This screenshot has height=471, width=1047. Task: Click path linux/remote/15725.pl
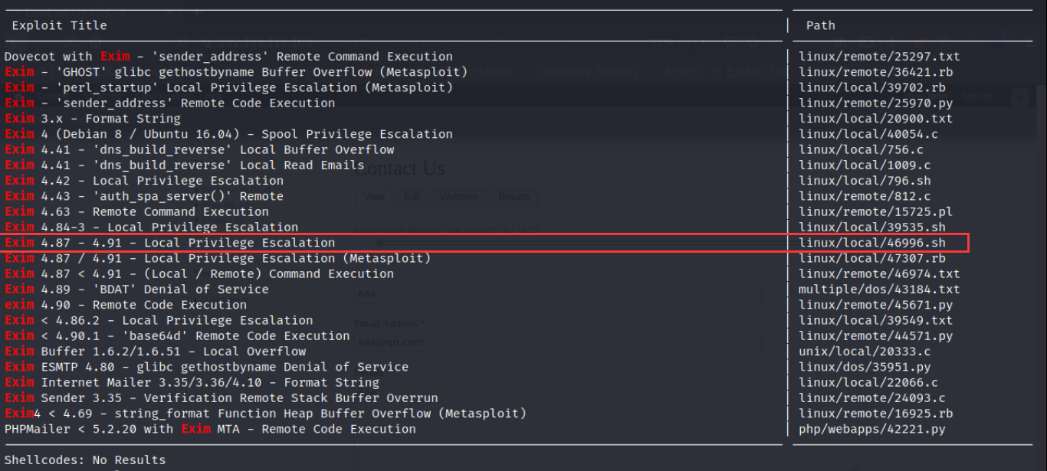[x=876, y=211]
